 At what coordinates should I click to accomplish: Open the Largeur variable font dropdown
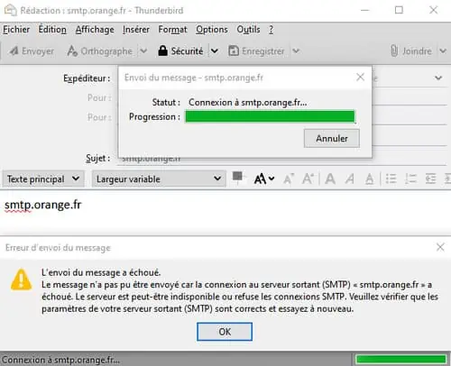159,179
